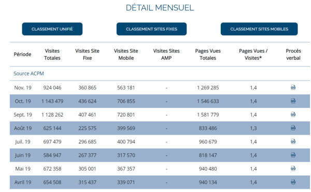Viewport: 311px width, 192px height.
Task: Select the Visites Totales column header
Action: [52, 54]
